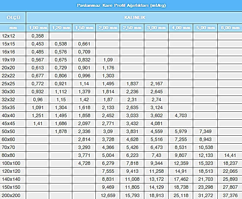Click the table title Paslanmaz Kare Profil Ağırlıkları

pos(121,5)
